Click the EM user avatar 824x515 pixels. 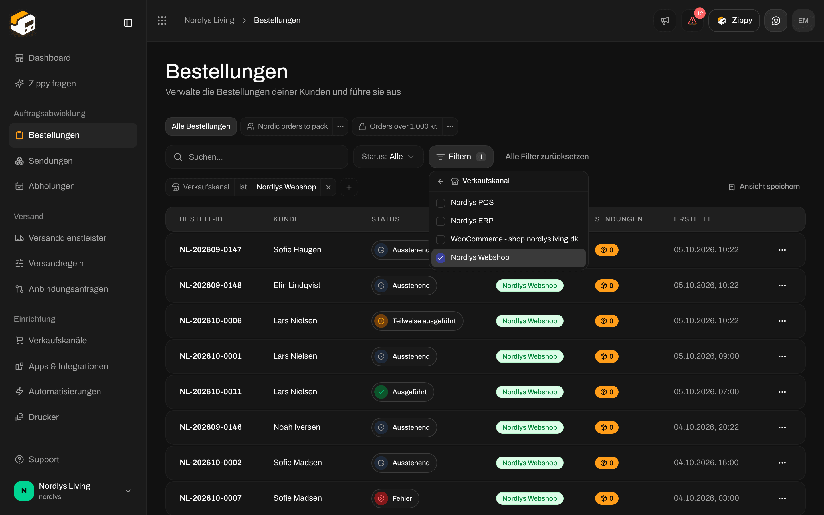coord(803,20)
